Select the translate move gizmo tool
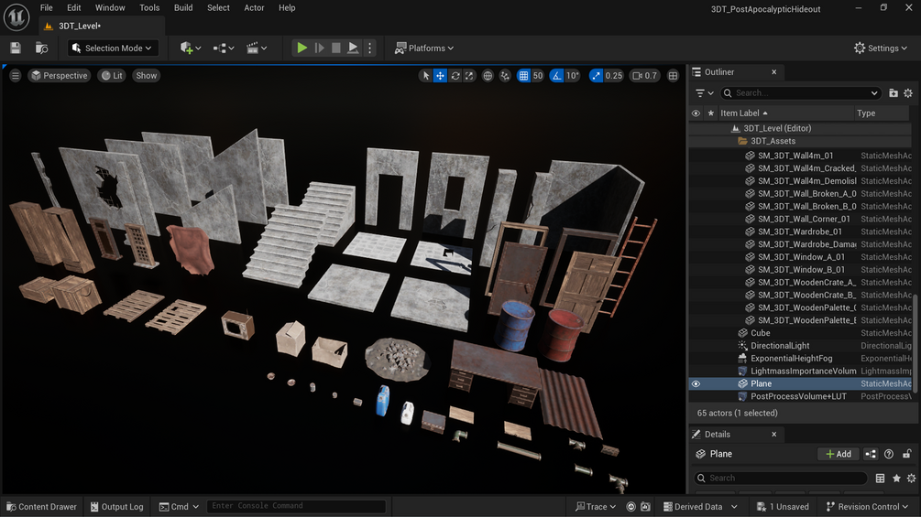The image size is (921, 517). tap(440, 76)
